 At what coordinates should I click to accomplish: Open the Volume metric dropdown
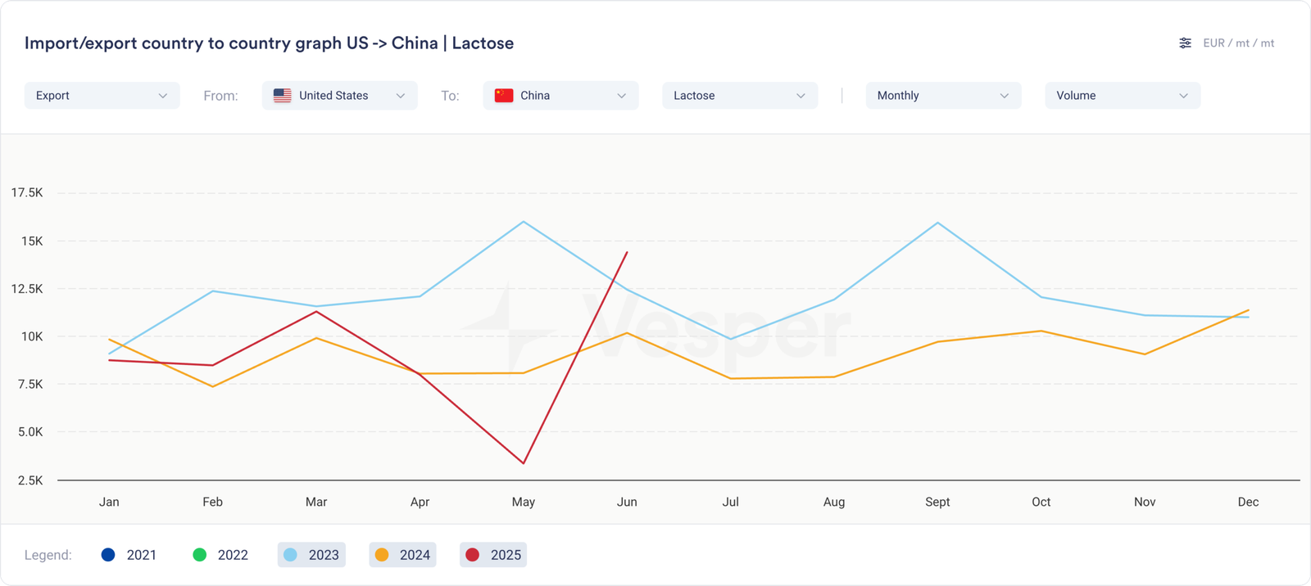click(1122, 96)
